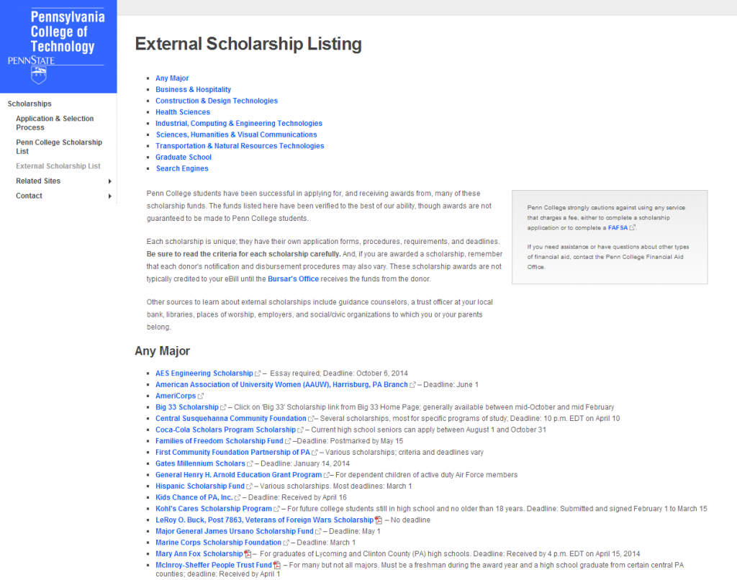
Task: Open Related Sites menu item
Action: pos(38,181)
